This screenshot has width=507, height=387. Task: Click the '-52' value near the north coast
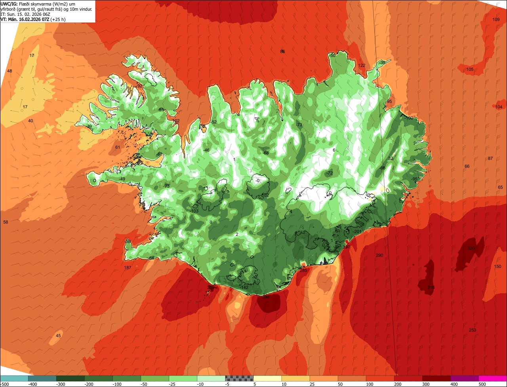(x=213, y=122)
